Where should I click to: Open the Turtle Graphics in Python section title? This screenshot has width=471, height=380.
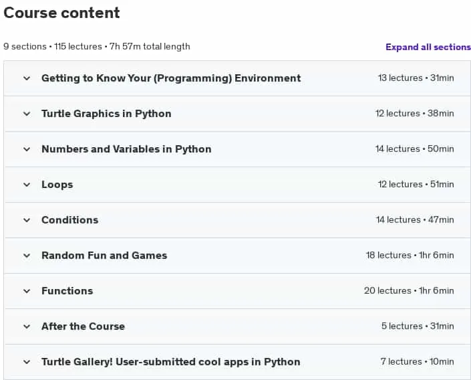tap(106, 114)
